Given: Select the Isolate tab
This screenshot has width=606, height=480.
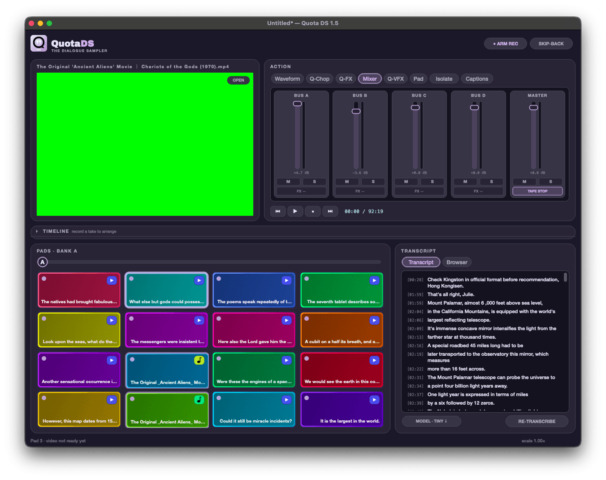Looking at the screenshot, I should coord(444,79).
